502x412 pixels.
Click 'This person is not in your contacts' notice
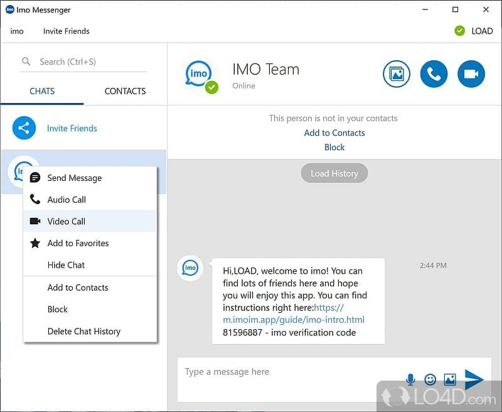coord(333,118)
